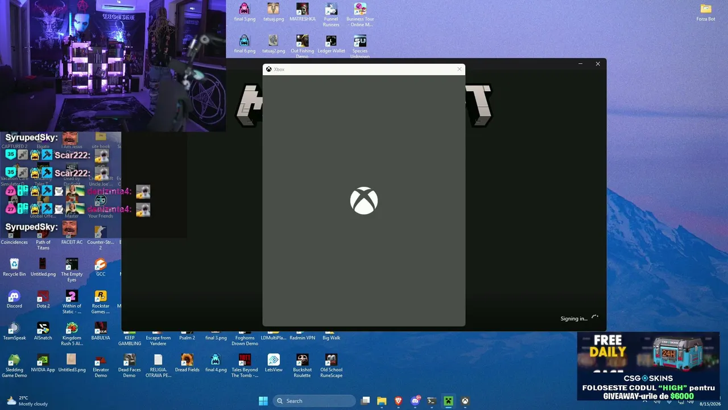
Task: Select the final 5.png desktop file
Action: [x=245, y=12]
